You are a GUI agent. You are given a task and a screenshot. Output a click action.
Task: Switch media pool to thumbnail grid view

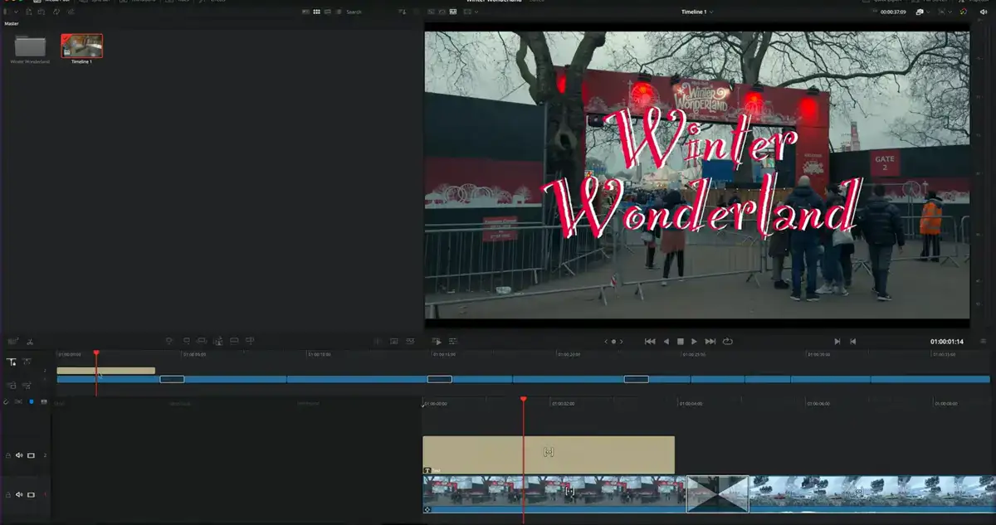coord(317,12)
